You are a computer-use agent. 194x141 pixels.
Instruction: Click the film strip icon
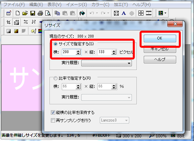click(x=149, y=13)
